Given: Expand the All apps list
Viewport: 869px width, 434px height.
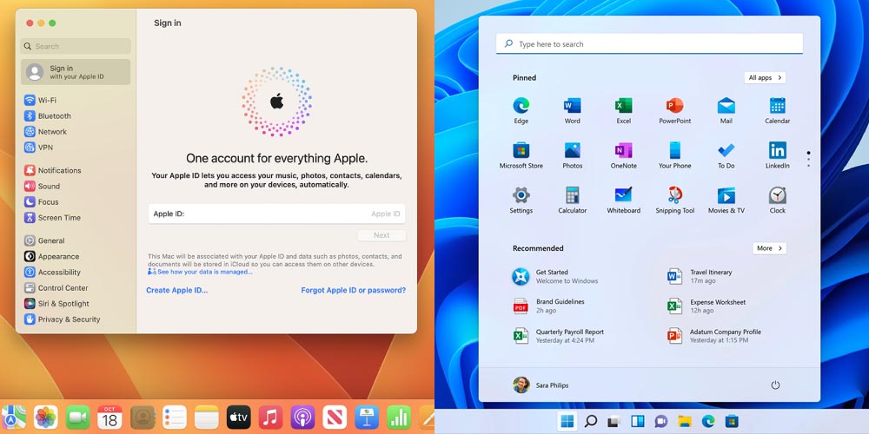Looking at the screenshot, I should (x=764, y=78).
